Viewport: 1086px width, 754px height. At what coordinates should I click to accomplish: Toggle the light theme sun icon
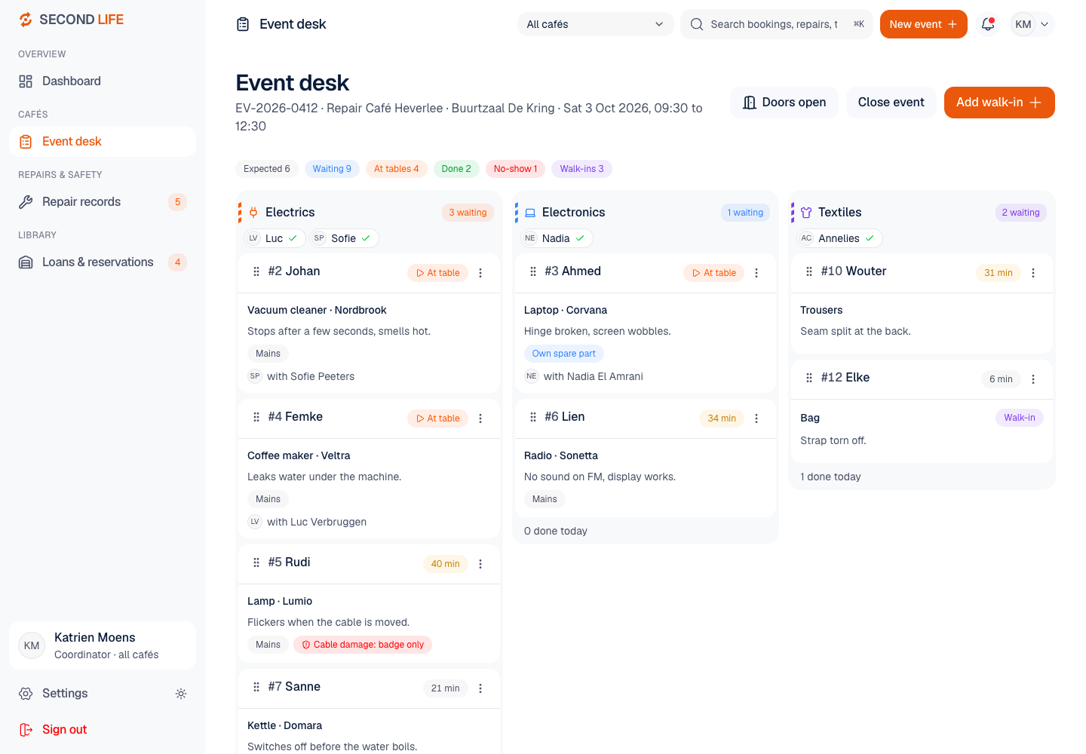[x=181, y=694]
